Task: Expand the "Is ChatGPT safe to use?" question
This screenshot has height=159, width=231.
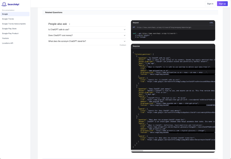Action: [87, 30]
